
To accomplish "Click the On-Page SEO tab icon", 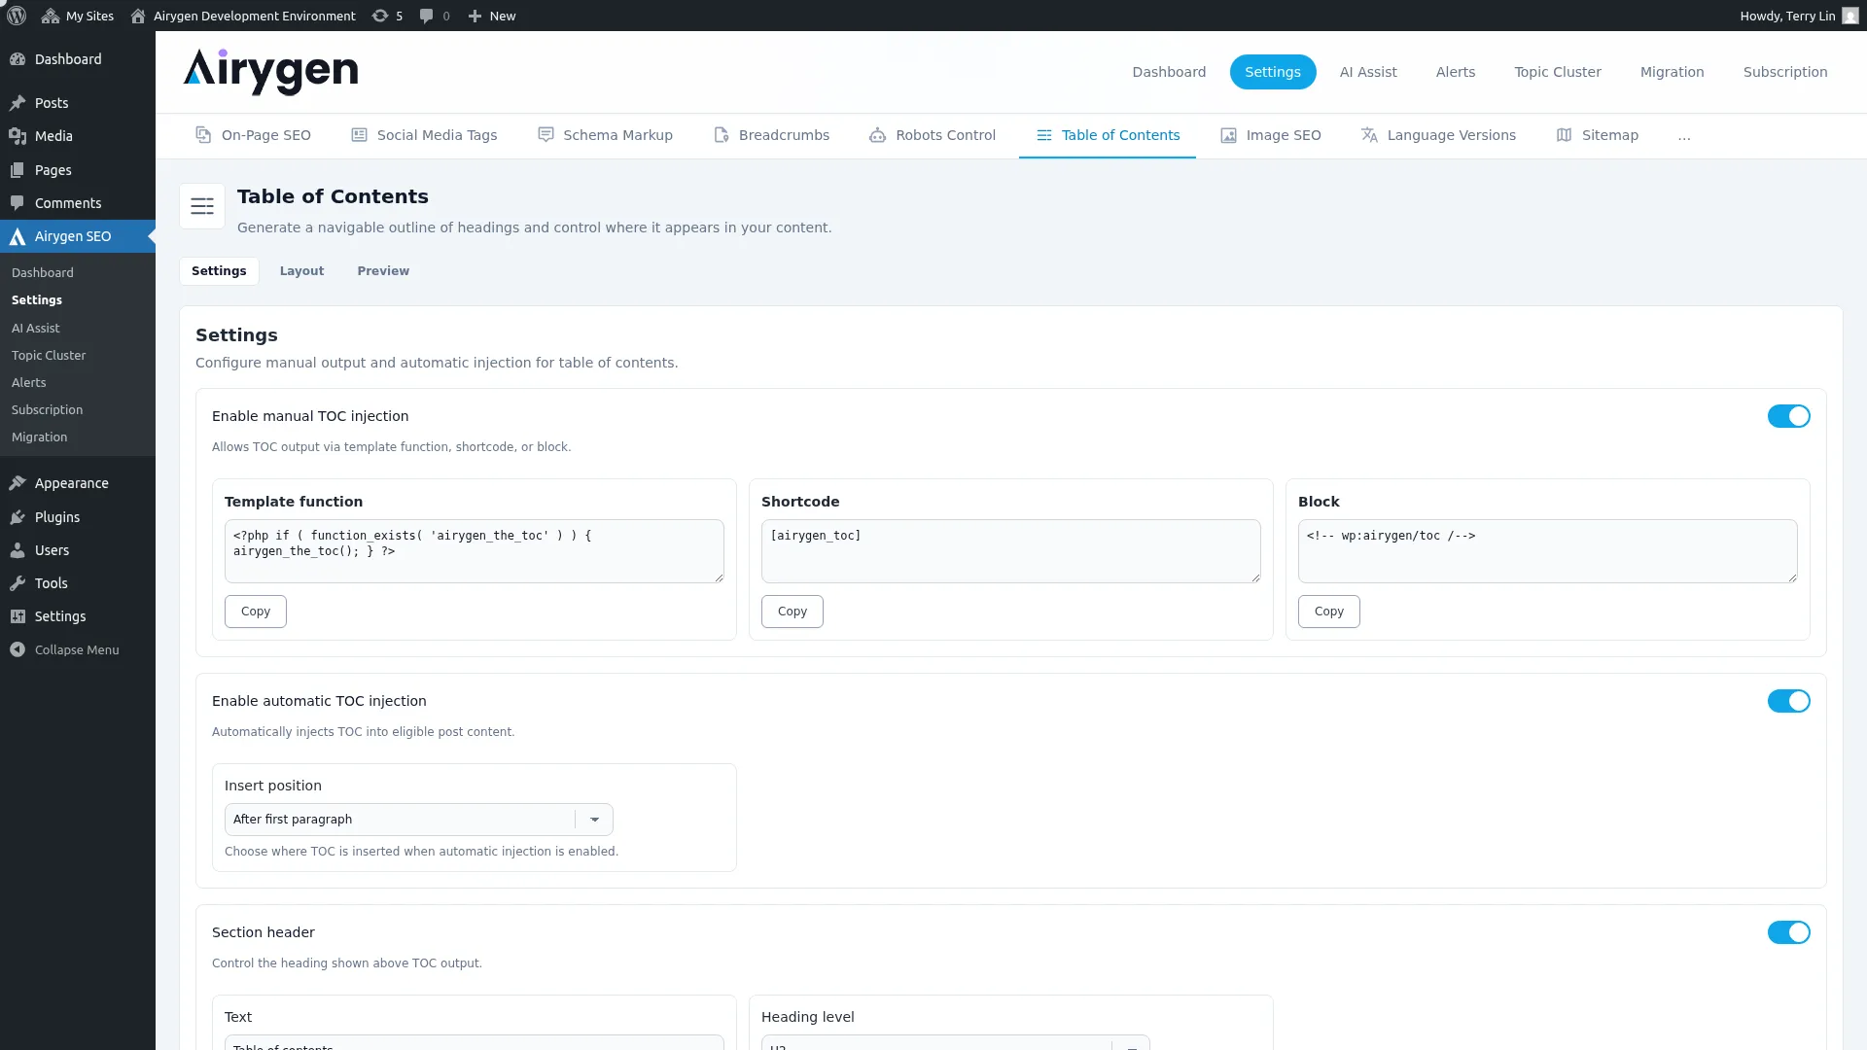I will (203, 135).
